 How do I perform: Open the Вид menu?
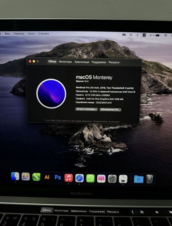(x=7, y=34)
